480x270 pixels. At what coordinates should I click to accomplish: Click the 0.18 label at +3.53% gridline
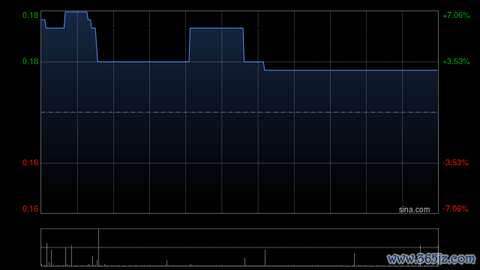[x=30, y=61]
